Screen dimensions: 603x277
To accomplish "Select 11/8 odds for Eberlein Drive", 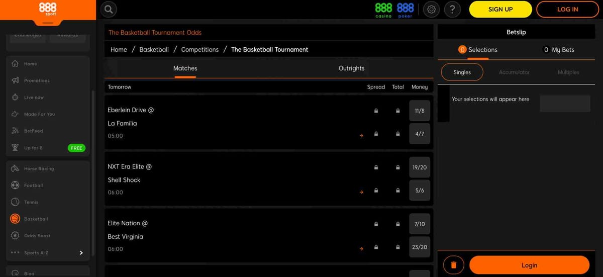I will tap(420, 111).
